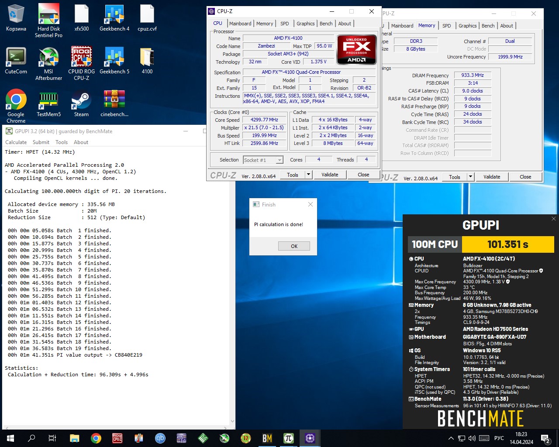Open volume control in system tray
559x447 pixels.
click(x=472, y=438)
